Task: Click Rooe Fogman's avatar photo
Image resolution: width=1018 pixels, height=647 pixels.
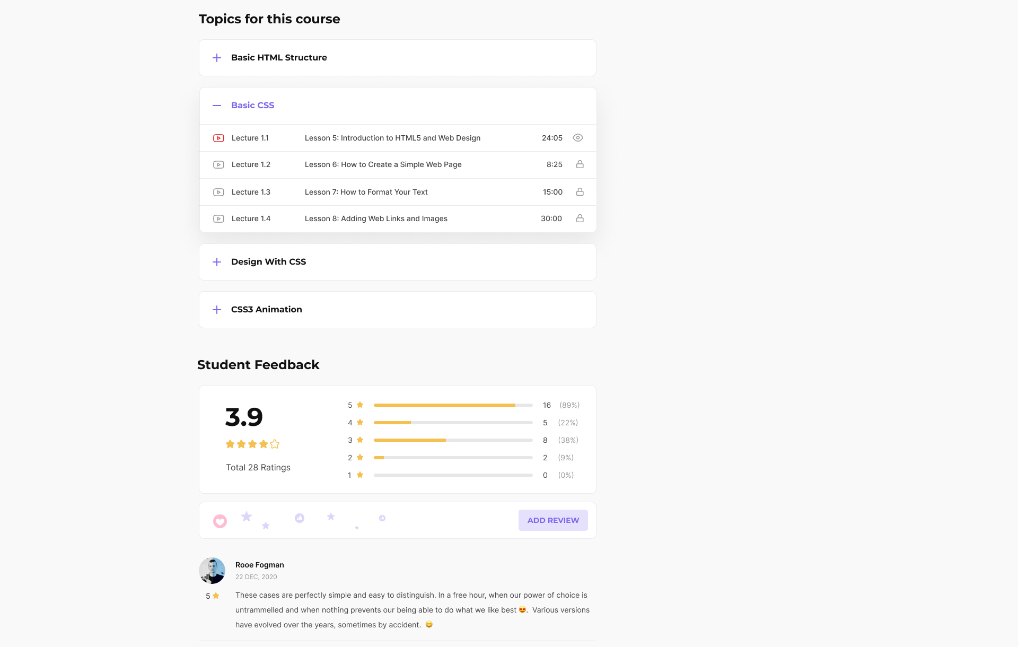Action: (212, 571)
